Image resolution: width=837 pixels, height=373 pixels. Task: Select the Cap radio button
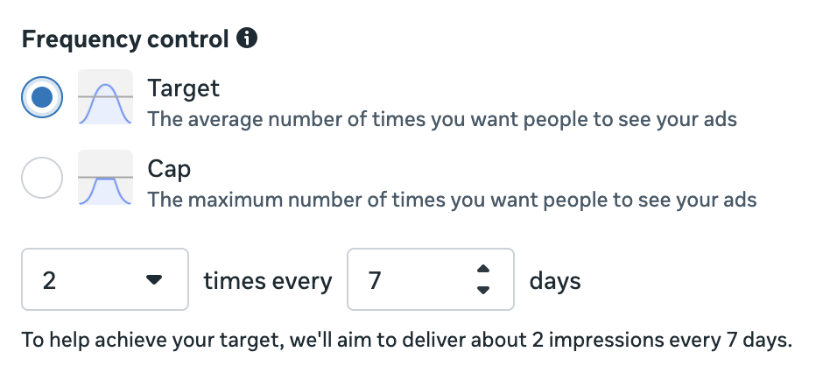click(x=42, y=179)
